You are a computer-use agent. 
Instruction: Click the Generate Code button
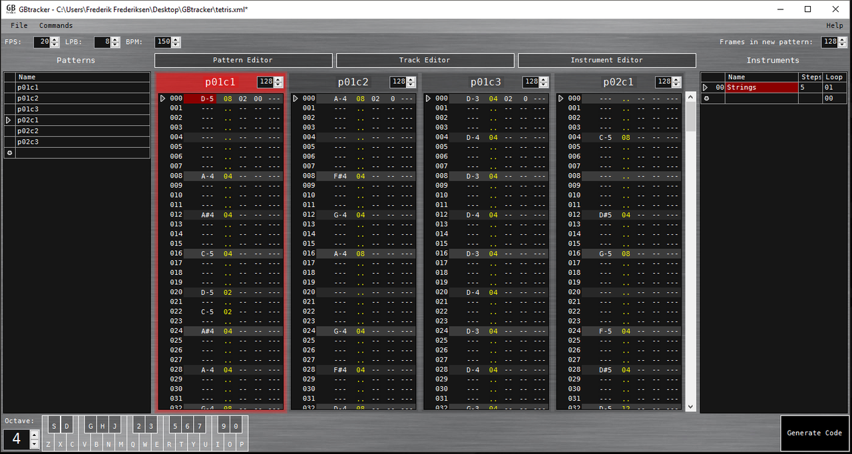(815, 433)
